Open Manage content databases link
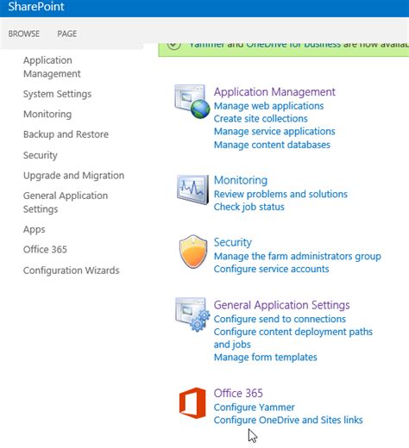 [272, 145]
